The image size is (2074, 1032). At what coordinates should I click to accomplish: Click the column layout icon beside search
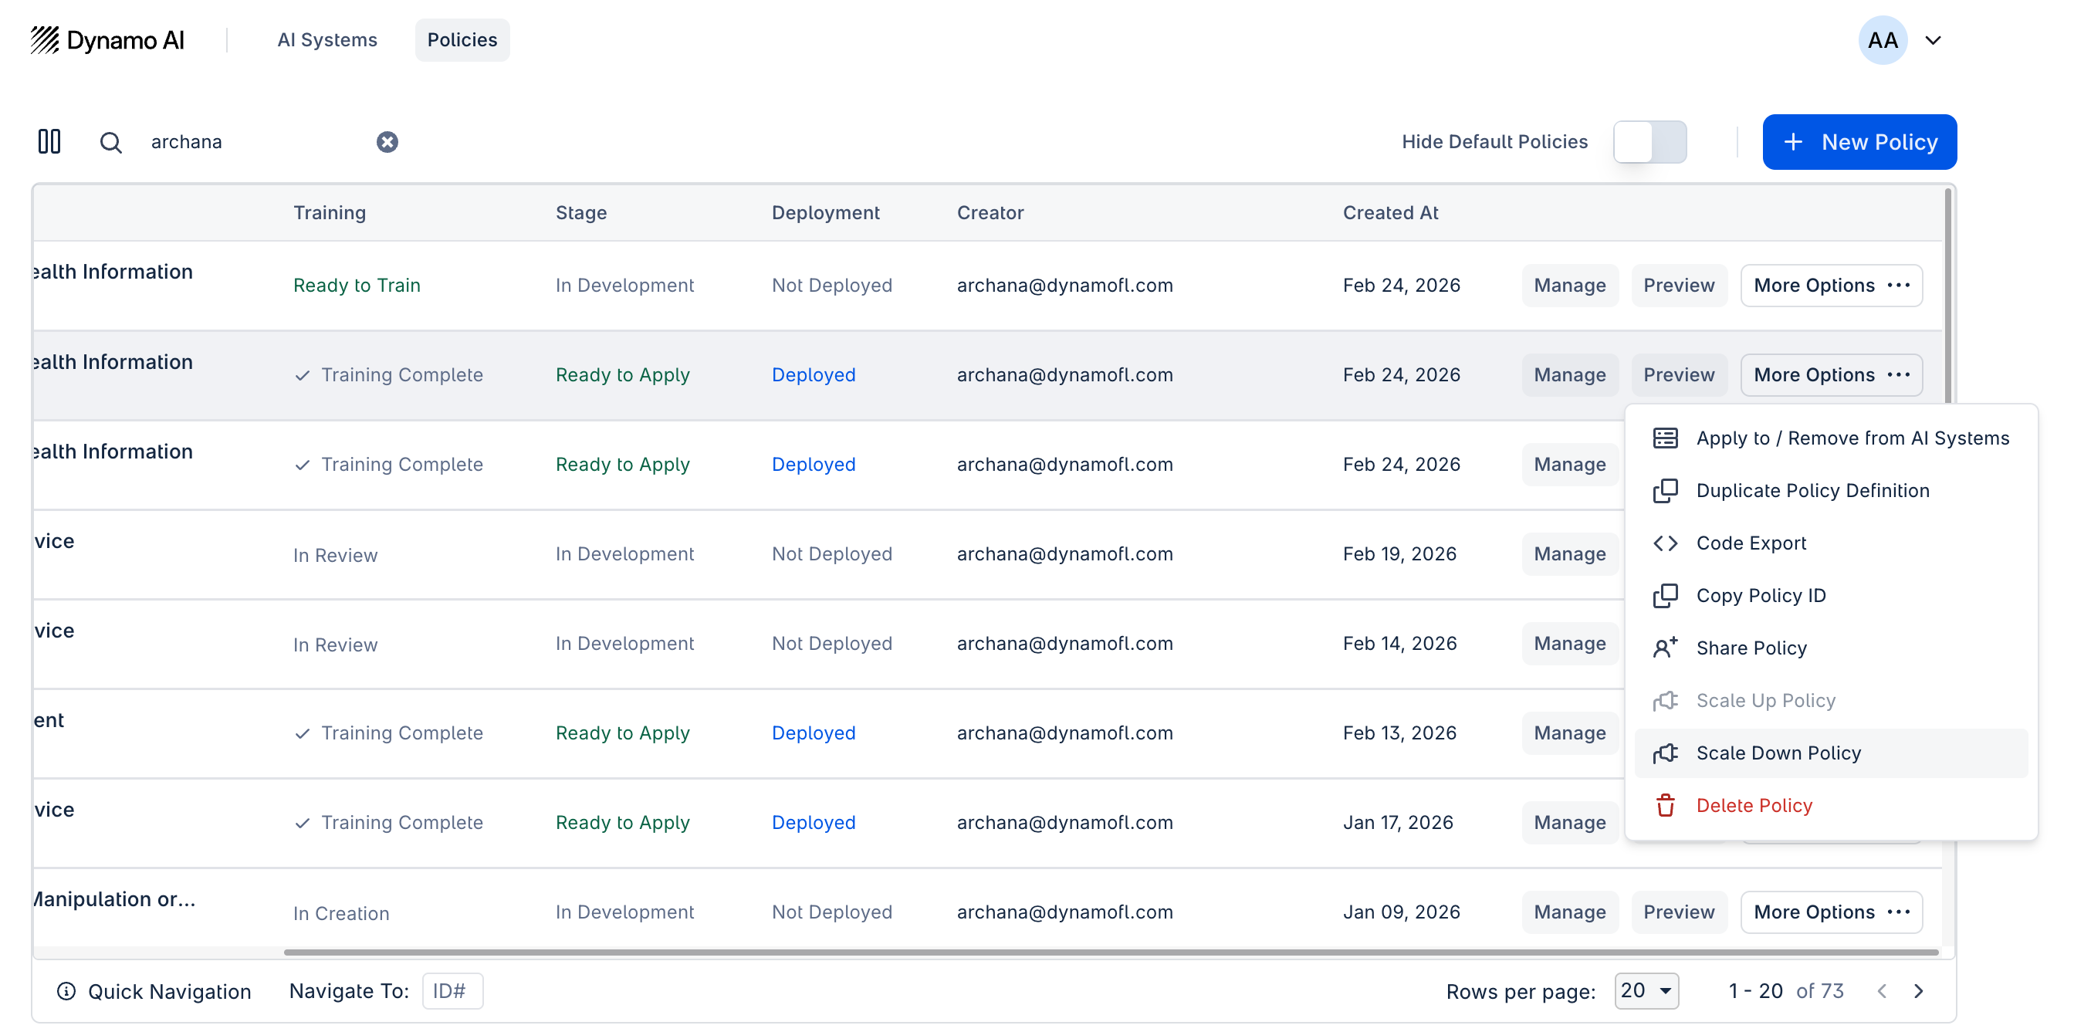click(x=49, y=142)
